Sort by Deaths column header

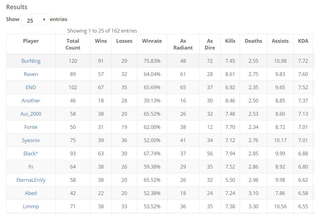(254, 41)
